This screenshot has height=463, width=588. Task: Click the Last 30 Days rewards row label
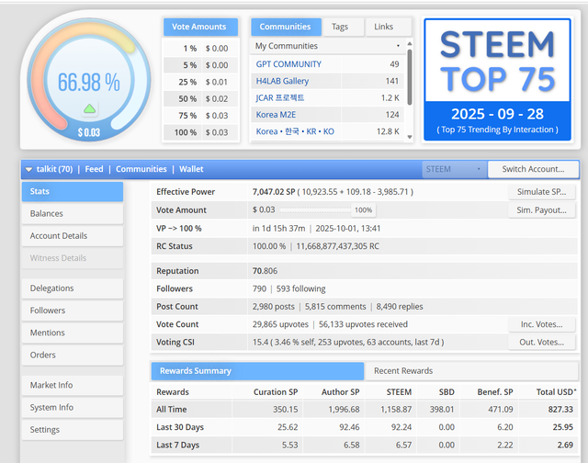[x=180, y=427]
